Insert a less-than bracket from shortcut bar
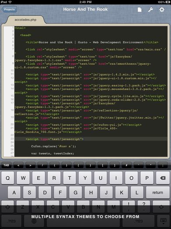The image size is (171, 229). (x=18, y=165)
